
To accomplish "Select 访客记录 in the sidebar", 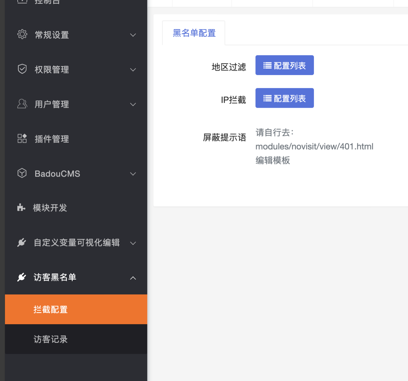I will tap(50, 339).
